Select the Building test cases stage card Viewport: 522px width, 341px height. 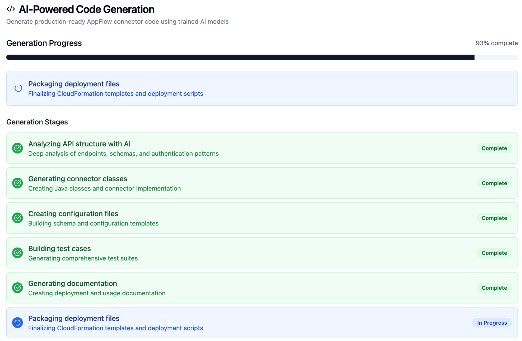(261, 253)
